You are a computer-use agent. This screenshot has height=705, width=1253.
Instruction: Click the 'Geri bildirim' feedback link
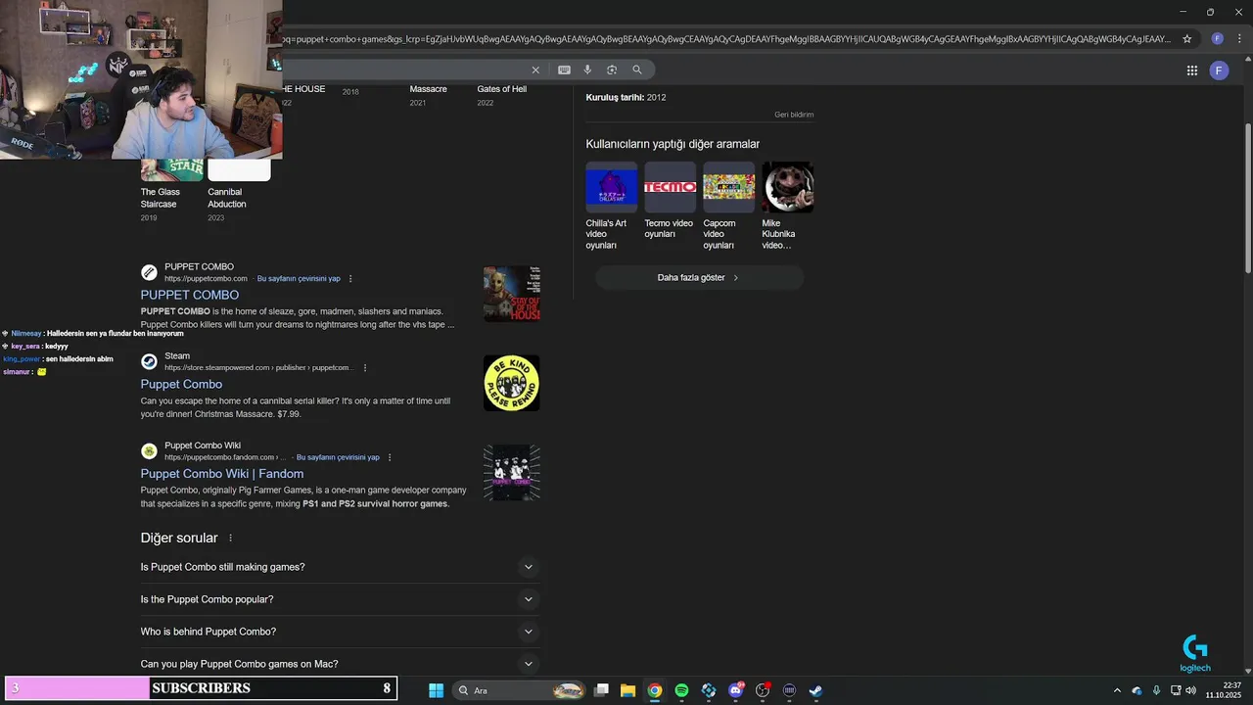[x=794, y=115]
